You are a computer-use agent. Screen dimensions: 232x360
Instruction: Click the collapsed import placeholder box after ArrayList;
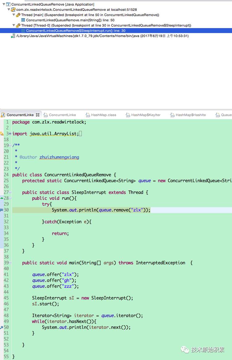click(80, 134)
